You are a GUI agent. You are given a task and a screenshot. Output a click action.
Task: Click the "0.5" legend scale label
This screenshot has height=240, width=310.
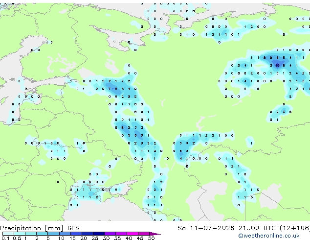(x=17, y=238)
